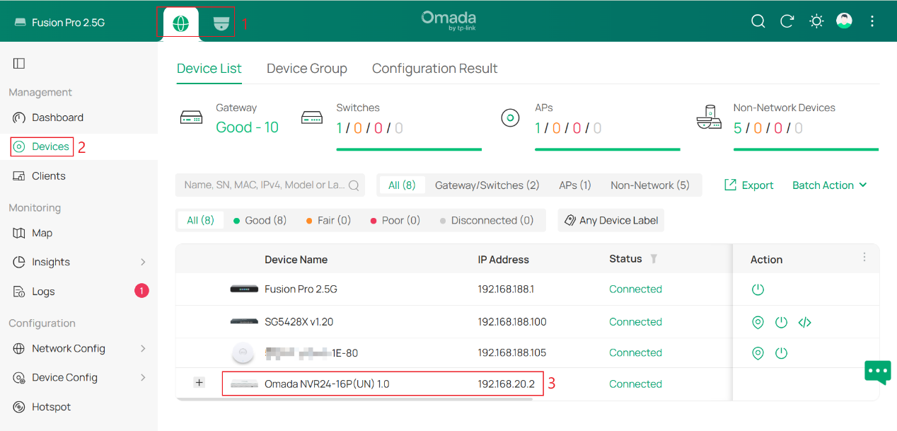Click the Logs notification badge

(141, 290)
